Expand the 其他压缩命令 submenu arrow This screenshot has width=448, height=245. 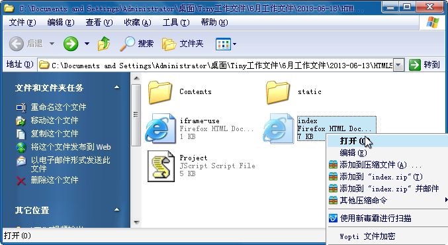pos(446,199)
